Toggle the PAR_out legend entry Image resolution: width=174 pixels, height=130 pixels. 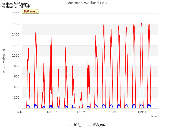pos(97,125)
